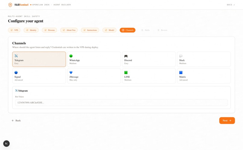Go to the Persona step
Image resolution: width=243 pixels, height=150 pixels.
coord(49,30)
